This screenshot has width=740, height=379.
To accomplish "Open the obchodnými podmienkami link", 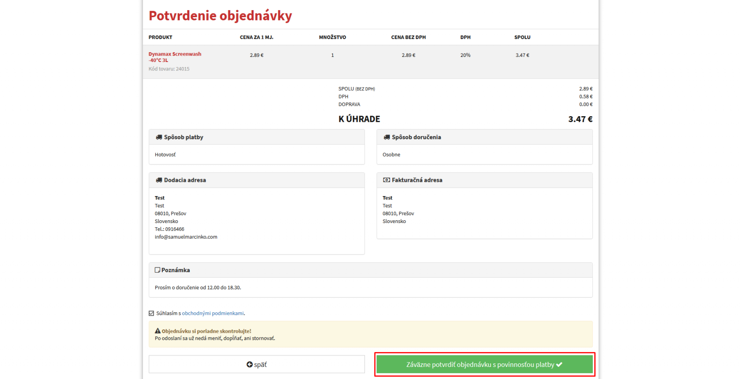I will click(x=213, y=314).
